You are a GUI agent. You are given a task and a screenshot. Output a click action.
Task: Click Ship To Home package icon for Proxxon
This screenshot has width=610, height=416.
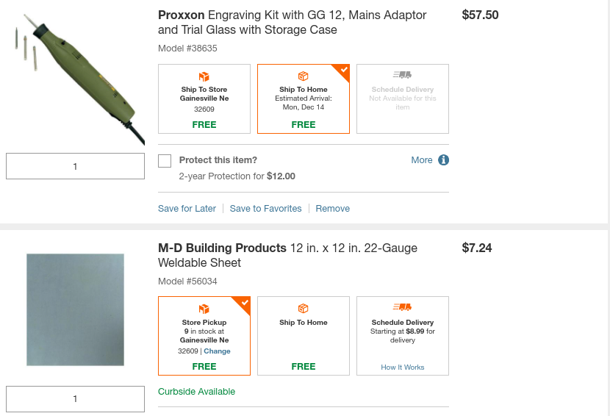[x=303, y=76]
